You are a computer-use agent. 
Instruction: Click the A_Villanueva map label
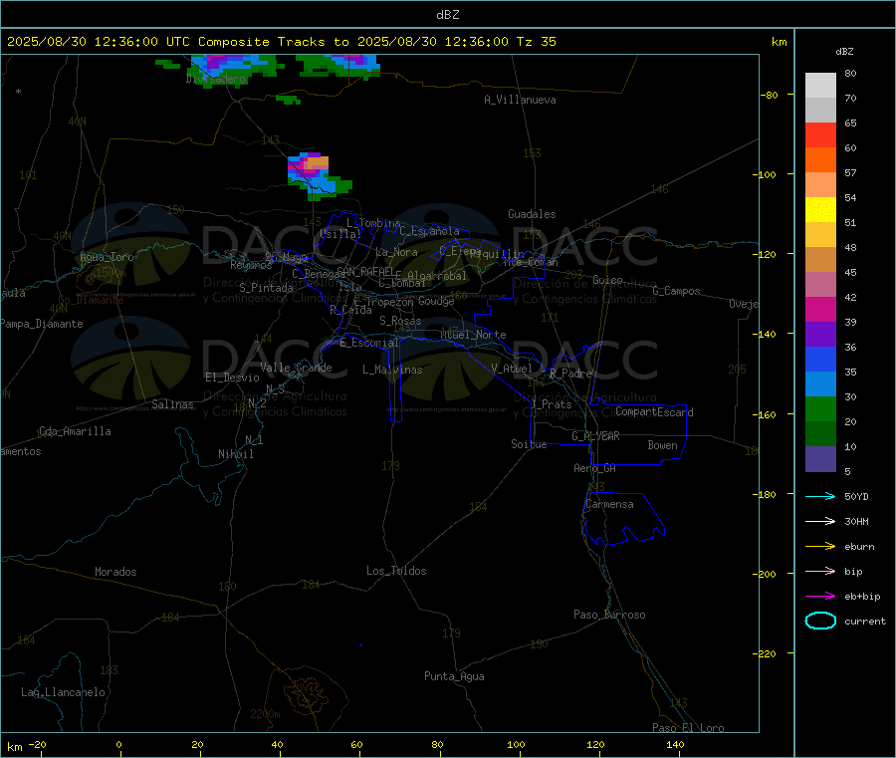[x=520, y=100]
